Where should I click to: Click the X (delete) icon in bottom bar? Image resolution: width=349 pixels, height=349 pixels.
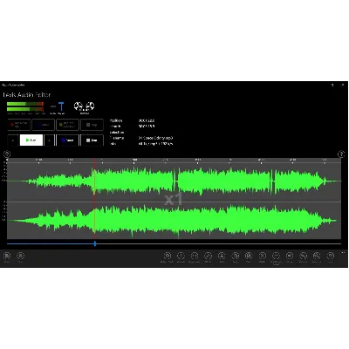pyautogui.click(x=263, y=256)
